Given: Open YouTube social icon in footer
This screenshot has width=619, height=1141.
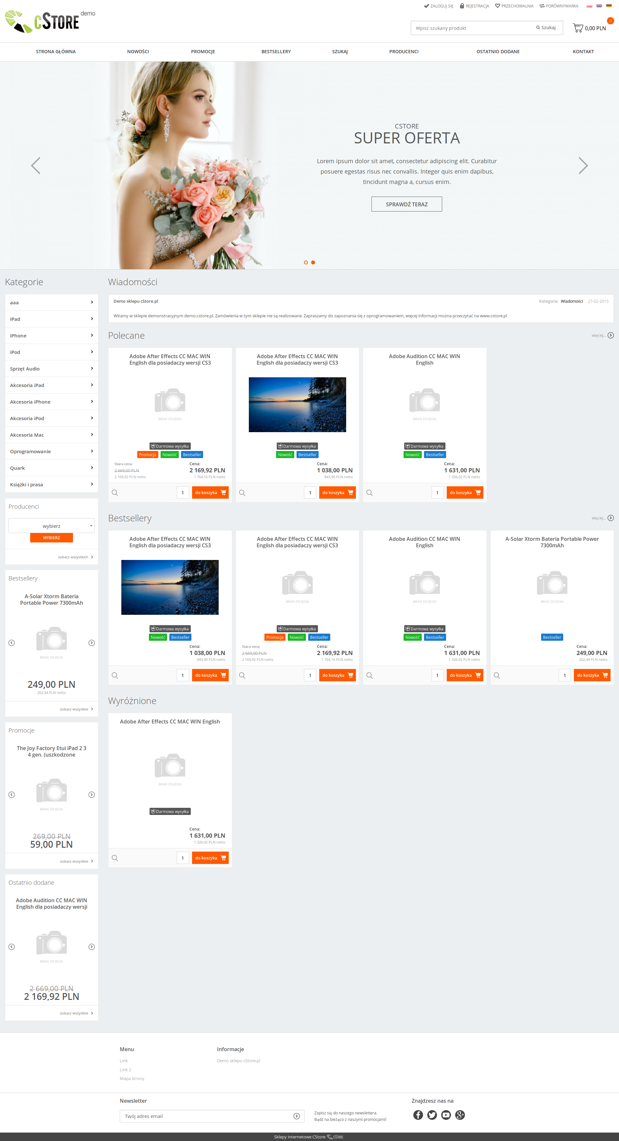Looking at the screenshot, I should [446, 1115].
